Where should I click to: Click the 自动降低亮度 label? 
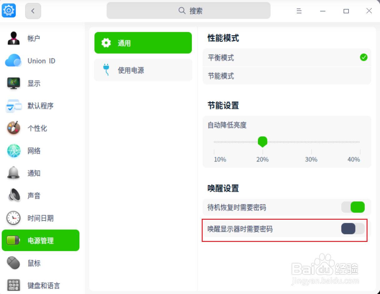227,125
